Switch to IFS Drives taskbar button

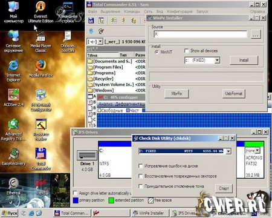(184, 213)
